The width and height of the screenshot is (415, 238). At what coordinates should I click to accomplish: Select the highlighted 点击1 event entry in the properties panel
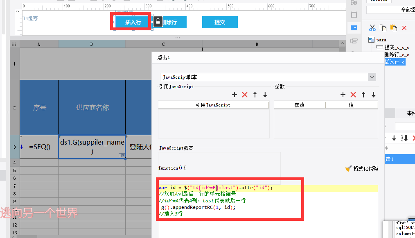click(399, 159)
